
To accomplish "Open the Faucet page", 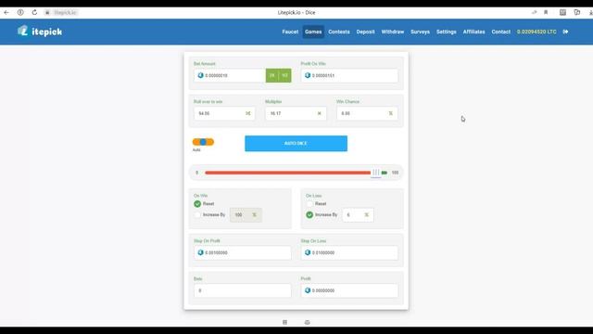I will pyautogui.click(x=290, y=32).
